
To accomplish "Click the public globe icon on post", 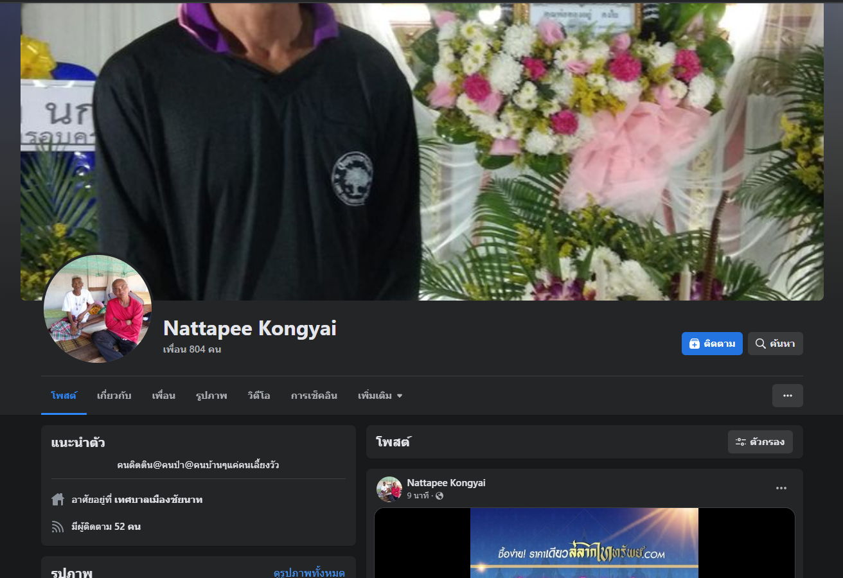I will point(439,496).
